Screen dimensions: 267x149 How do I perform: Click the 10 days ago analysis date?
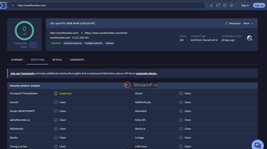(x=228, y=40)
